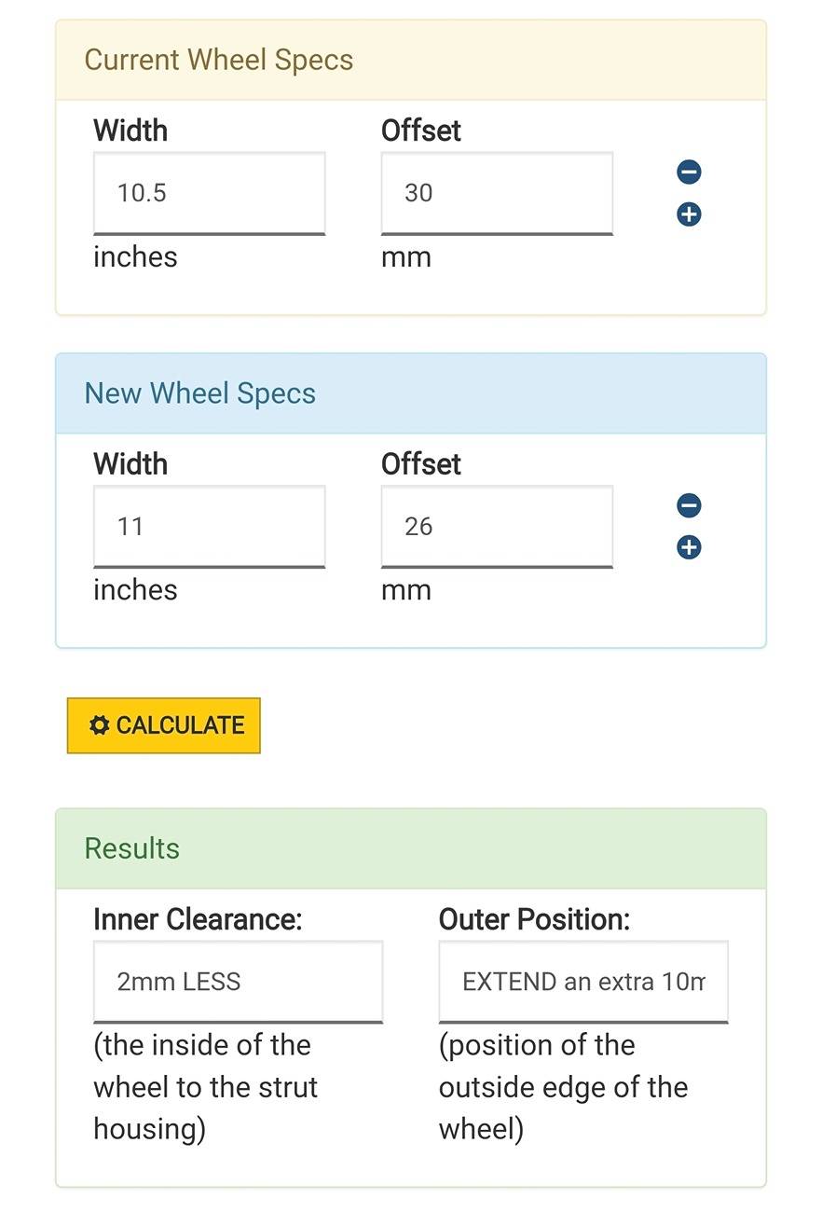Click the plus icon in New Wheel Specs
The width and height of the screenshot is (822, 1212).
689,547
